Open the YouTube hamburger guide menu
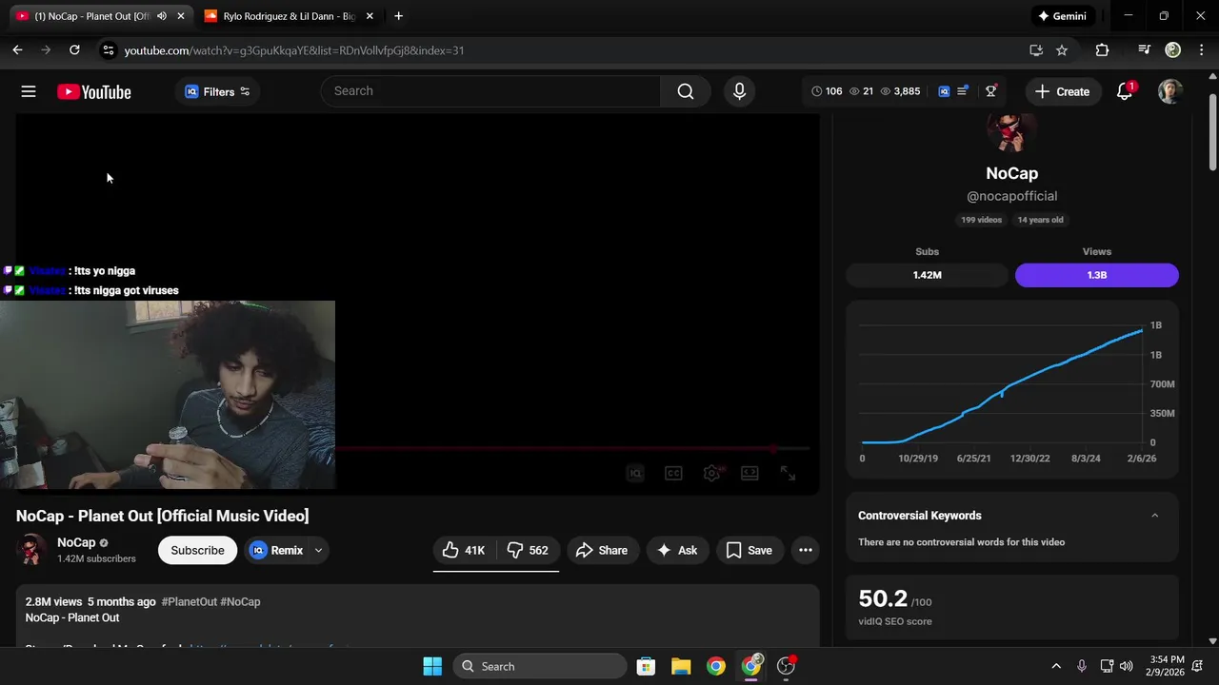This screenshot has width=1219, height=685. [x=29, y=91]
